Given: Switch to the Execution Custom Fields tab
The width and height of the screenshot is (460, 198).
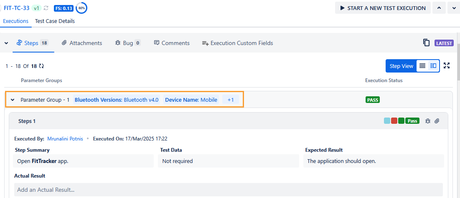Looking at the screenshot, I should (x=237, y=43).
